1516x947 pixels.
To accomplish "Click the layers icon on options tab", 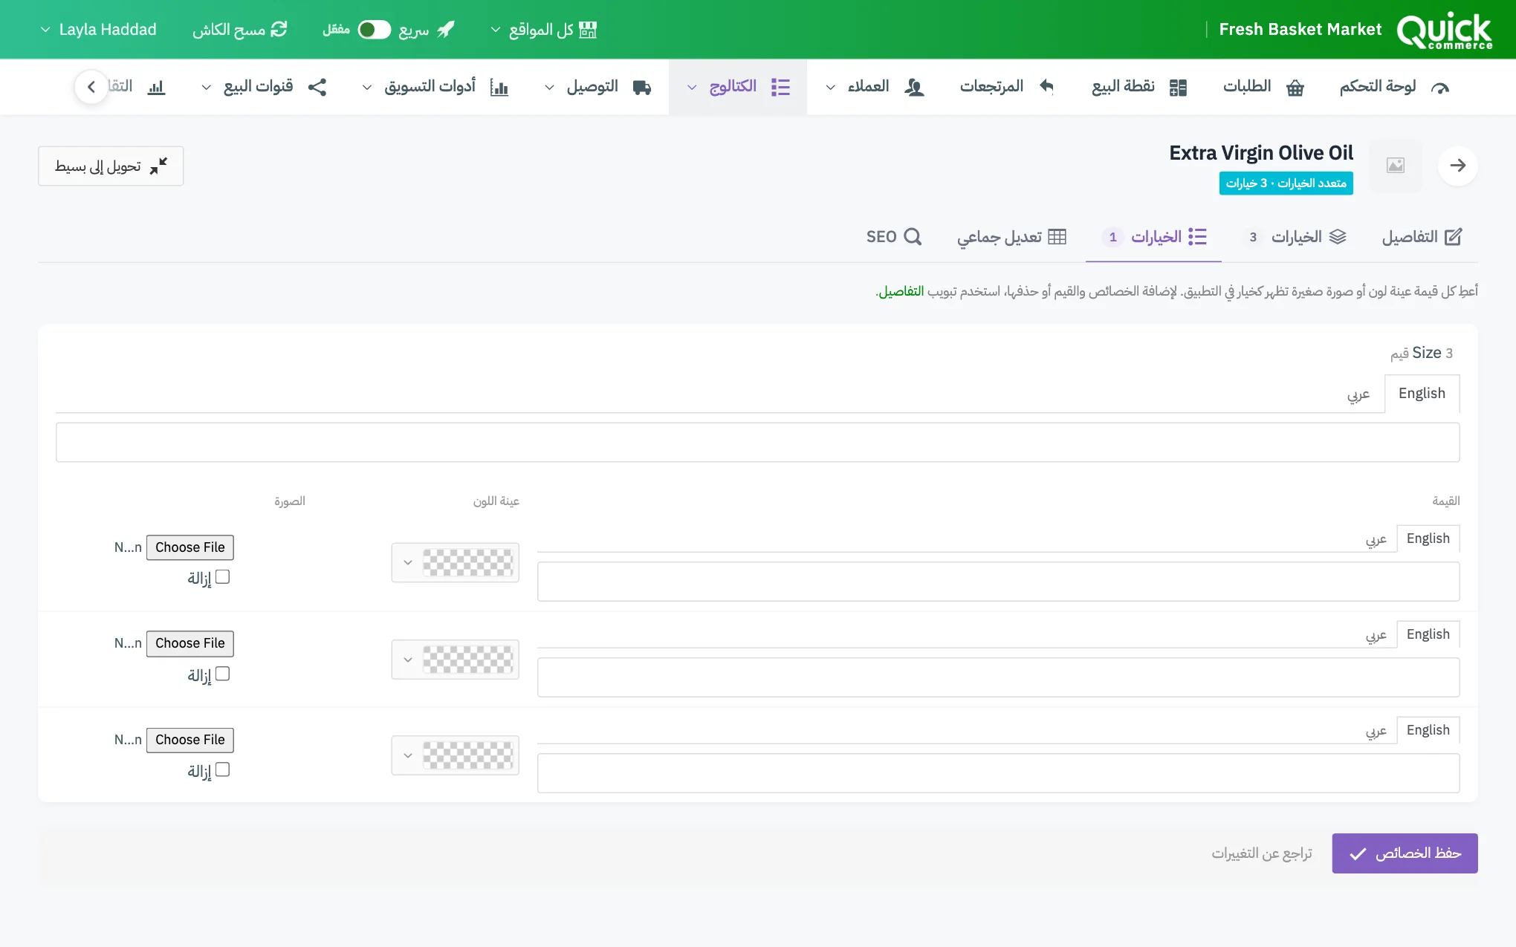I will pyautogui.click(x=1338, y=237).
